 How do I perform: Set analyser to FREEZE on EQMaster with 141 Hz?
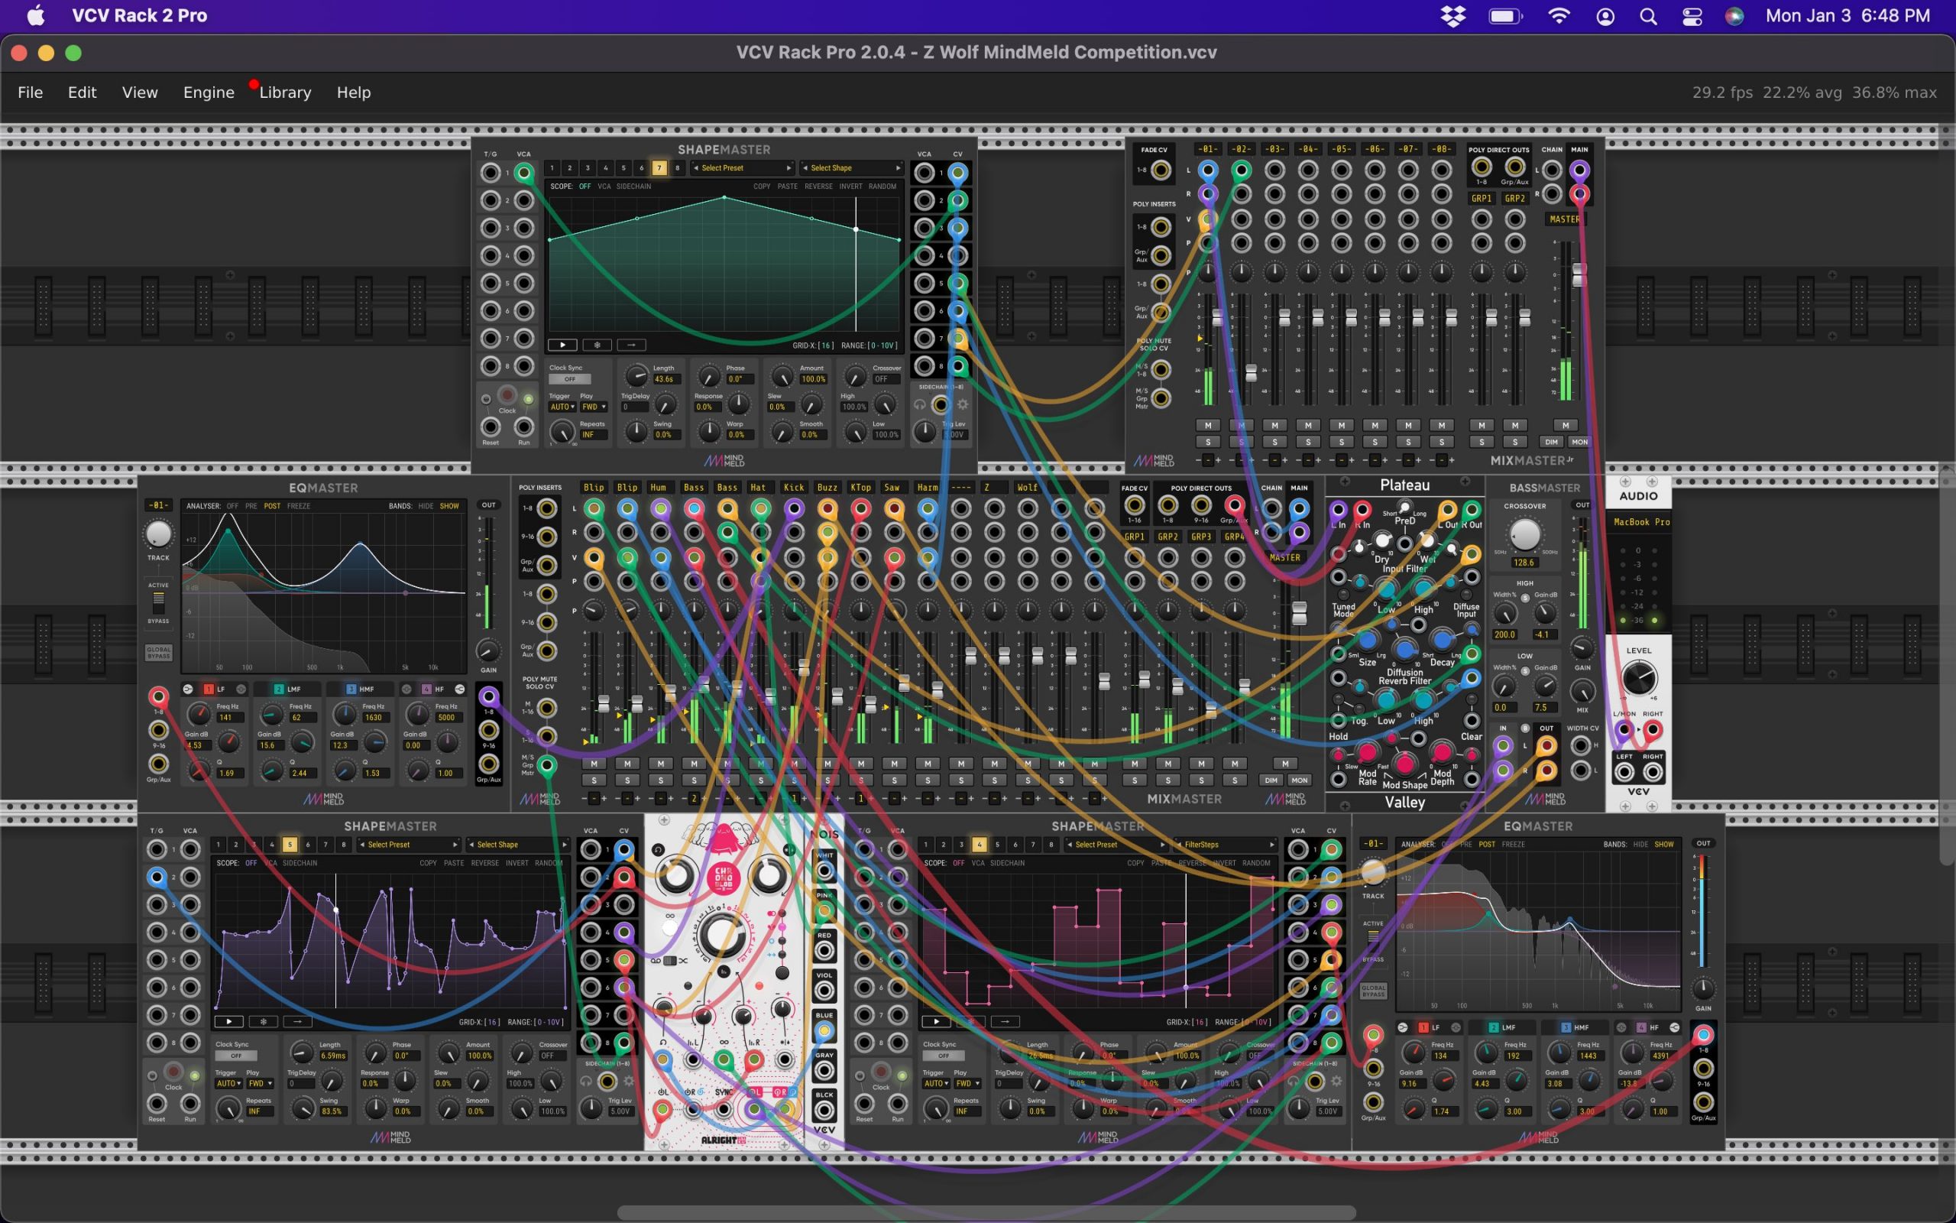click(298, 506)
